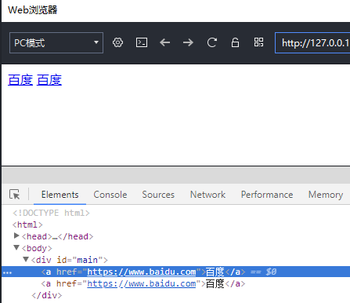Activate the inspect element picker

tap(14, 195)
